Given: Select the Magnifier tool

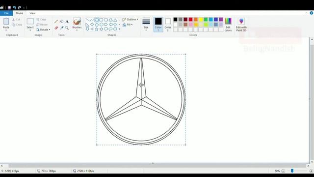Looking at the screenshot, I should pyautogui.click(x=67, y=28).
